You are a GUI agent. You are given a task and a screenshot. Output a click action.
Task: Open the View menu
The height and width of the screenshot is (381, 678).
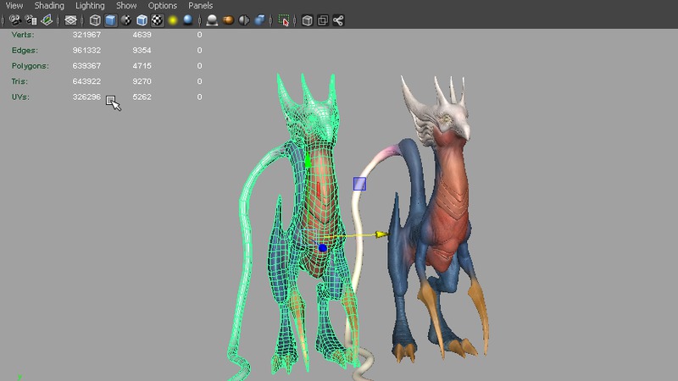pyautogui.click(x=14, y=6)
